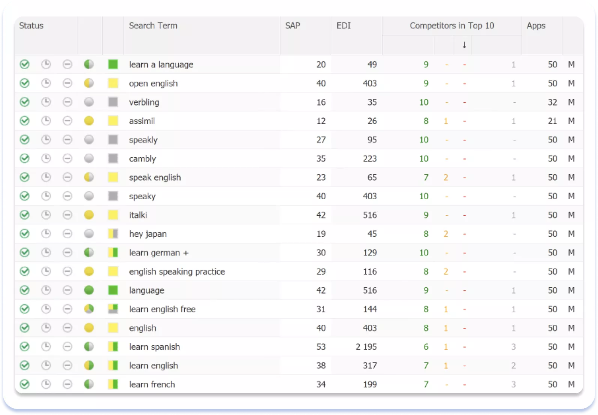
Task: Sort by the SAP column header
Action: 293,26
